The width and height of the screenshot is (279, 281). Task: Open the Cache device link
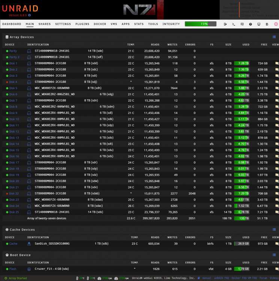[13, 244]
